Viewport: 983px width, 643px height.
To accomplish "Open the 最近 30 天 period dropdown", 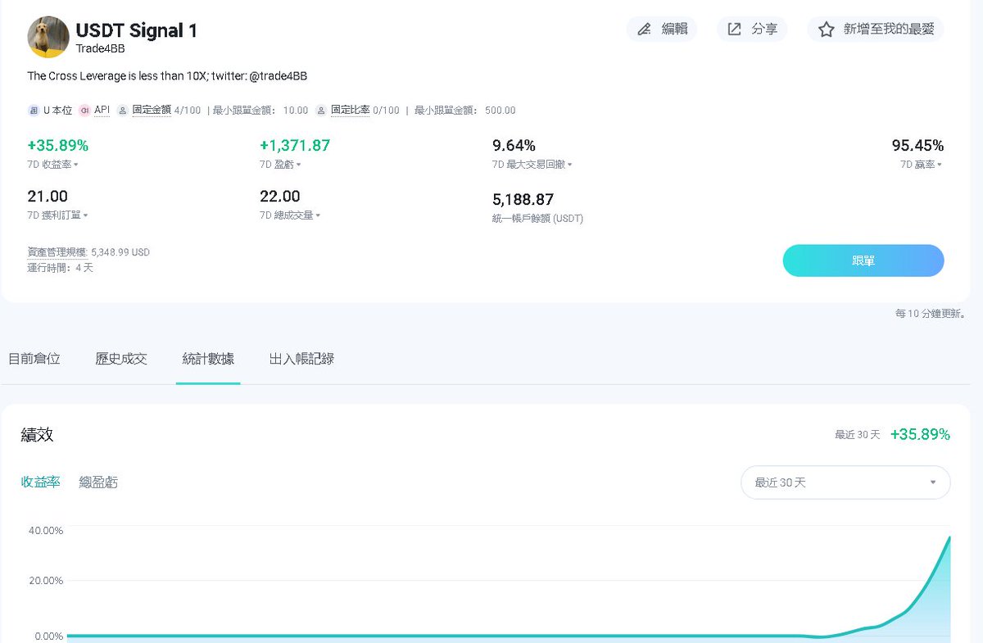I will pos(845,482).
